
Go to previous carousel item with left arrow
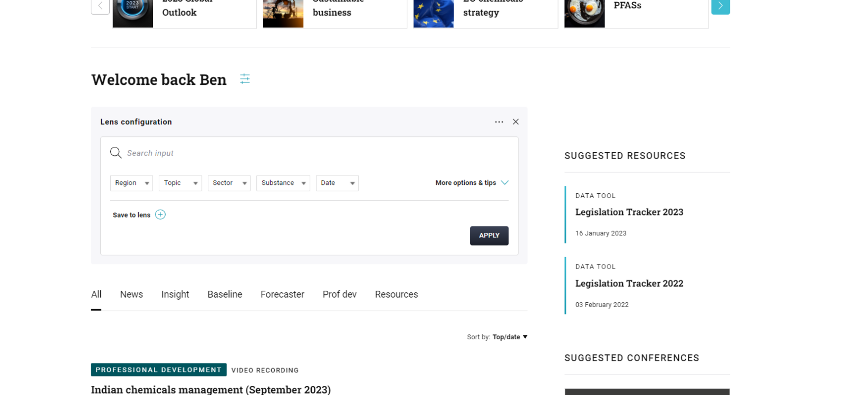[x=100, y=6]
